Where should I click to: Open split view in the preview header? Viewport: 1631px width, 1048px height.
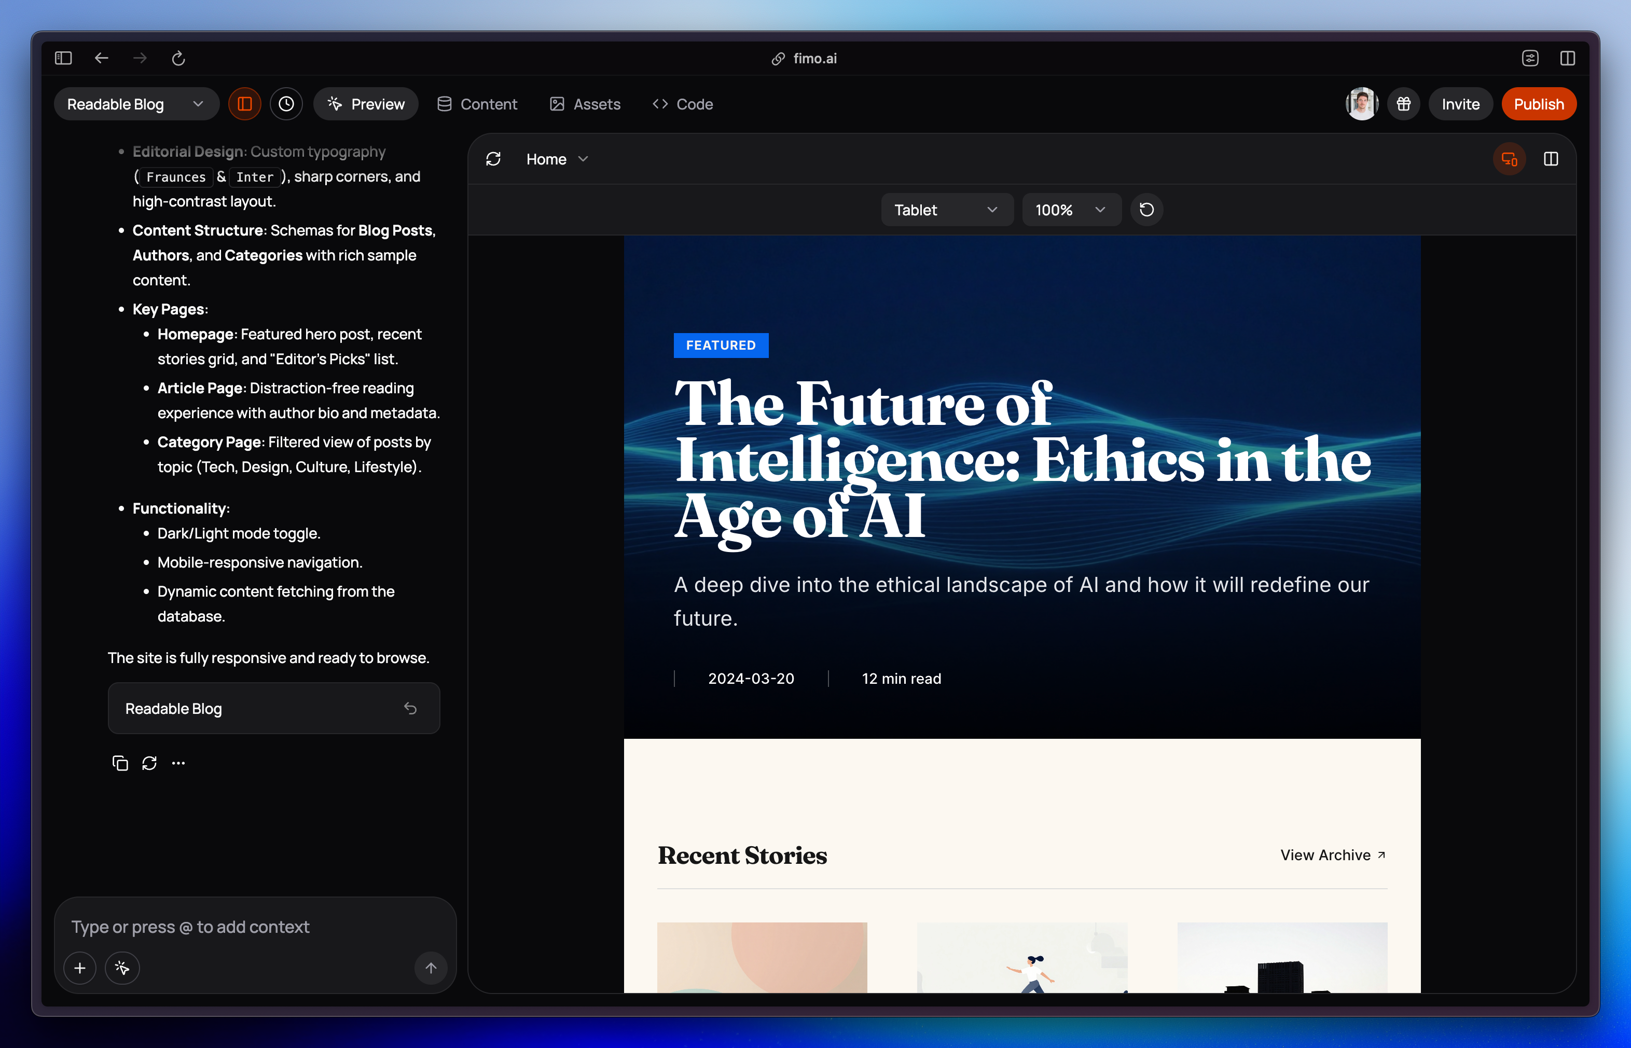pos(1552,159)
